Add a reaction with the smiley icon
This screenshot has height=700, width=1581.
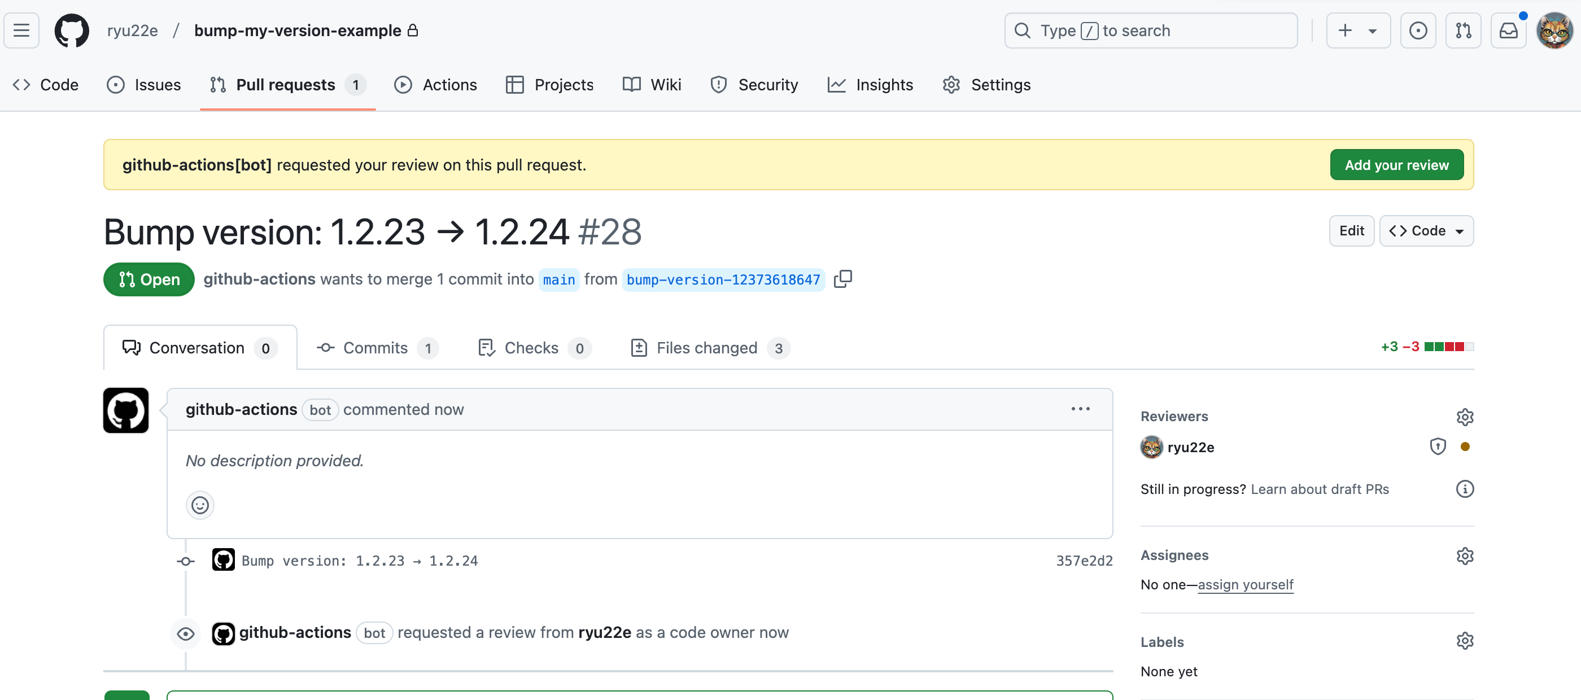pos(200,505)
